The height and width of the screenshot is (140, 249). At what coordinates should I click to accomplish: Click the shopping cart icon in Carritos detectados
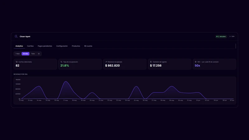pos(16,62)
